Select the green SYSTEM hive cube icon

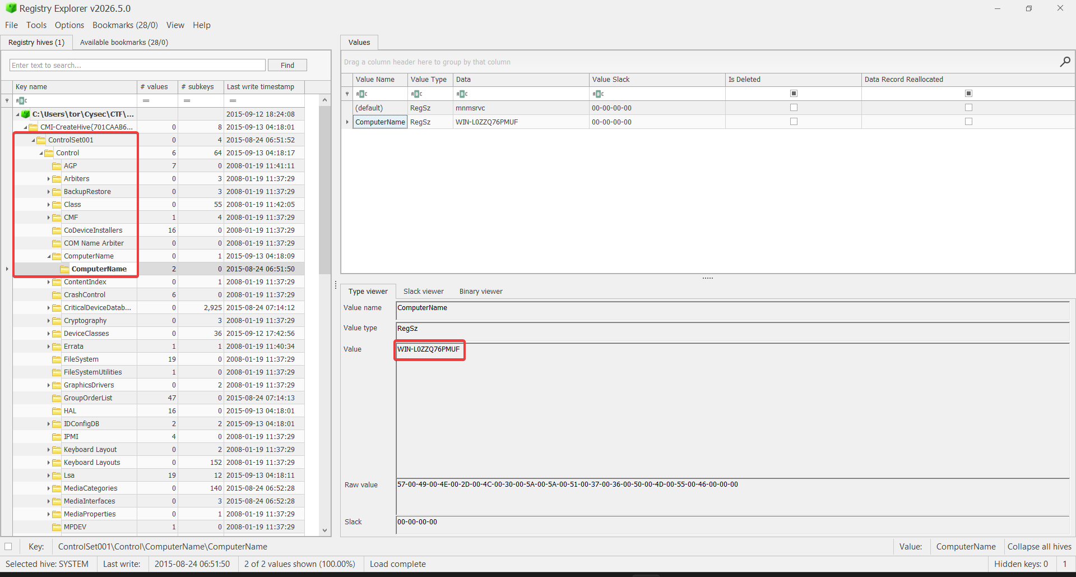coord(26,114)
